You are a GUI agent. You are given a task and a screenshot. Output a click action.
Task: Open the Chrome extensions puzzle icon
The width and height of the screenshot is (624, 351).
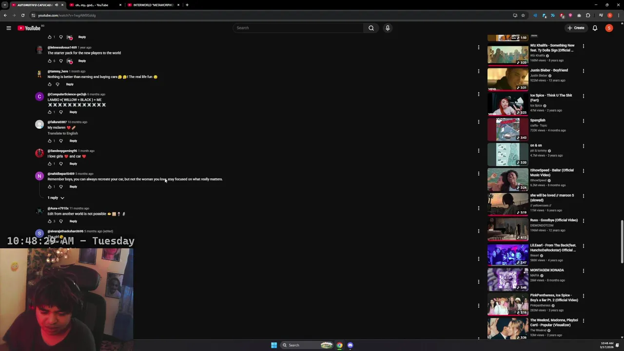click(x=588, y=15)
